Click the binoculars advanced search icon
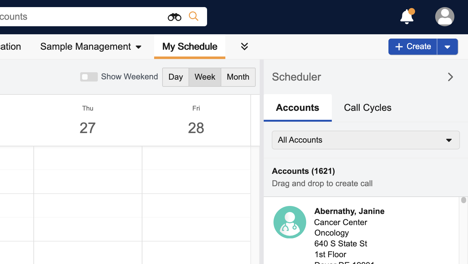The height and width of the screenshot is (264, 468). [x=174, y=17]
